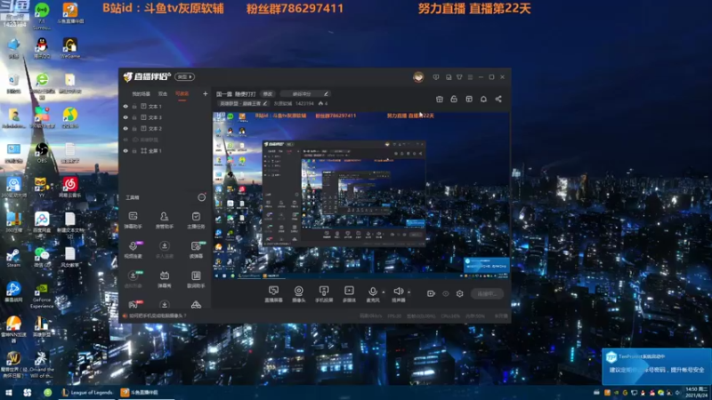Click the stream preview thumbnail

point(361,195)
